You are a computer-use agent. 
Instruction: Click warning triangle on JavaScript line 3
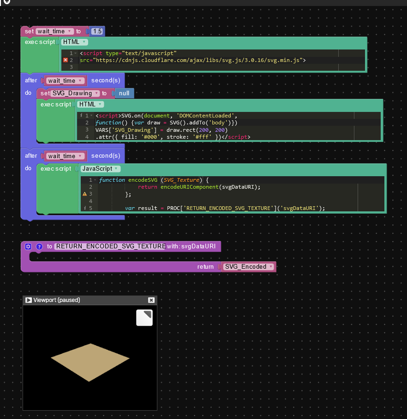(x=85, y=194)
